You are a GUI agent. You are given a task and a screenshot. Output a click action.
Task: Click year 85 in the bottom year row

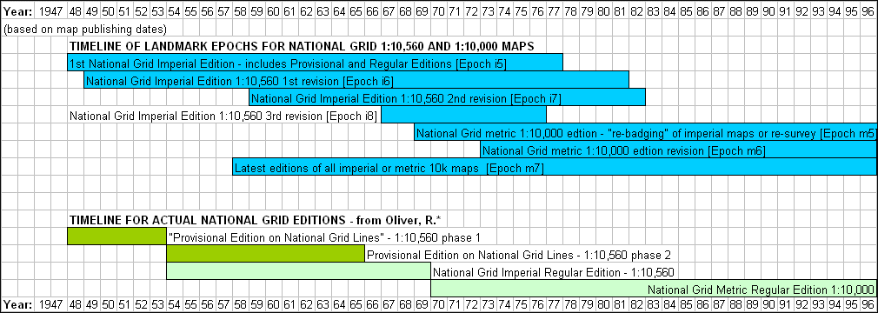(687, 305)
